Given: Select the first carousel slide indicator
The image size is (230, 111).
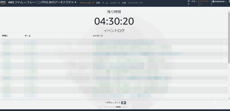Looking at the screenshot, I should point(107,107).
